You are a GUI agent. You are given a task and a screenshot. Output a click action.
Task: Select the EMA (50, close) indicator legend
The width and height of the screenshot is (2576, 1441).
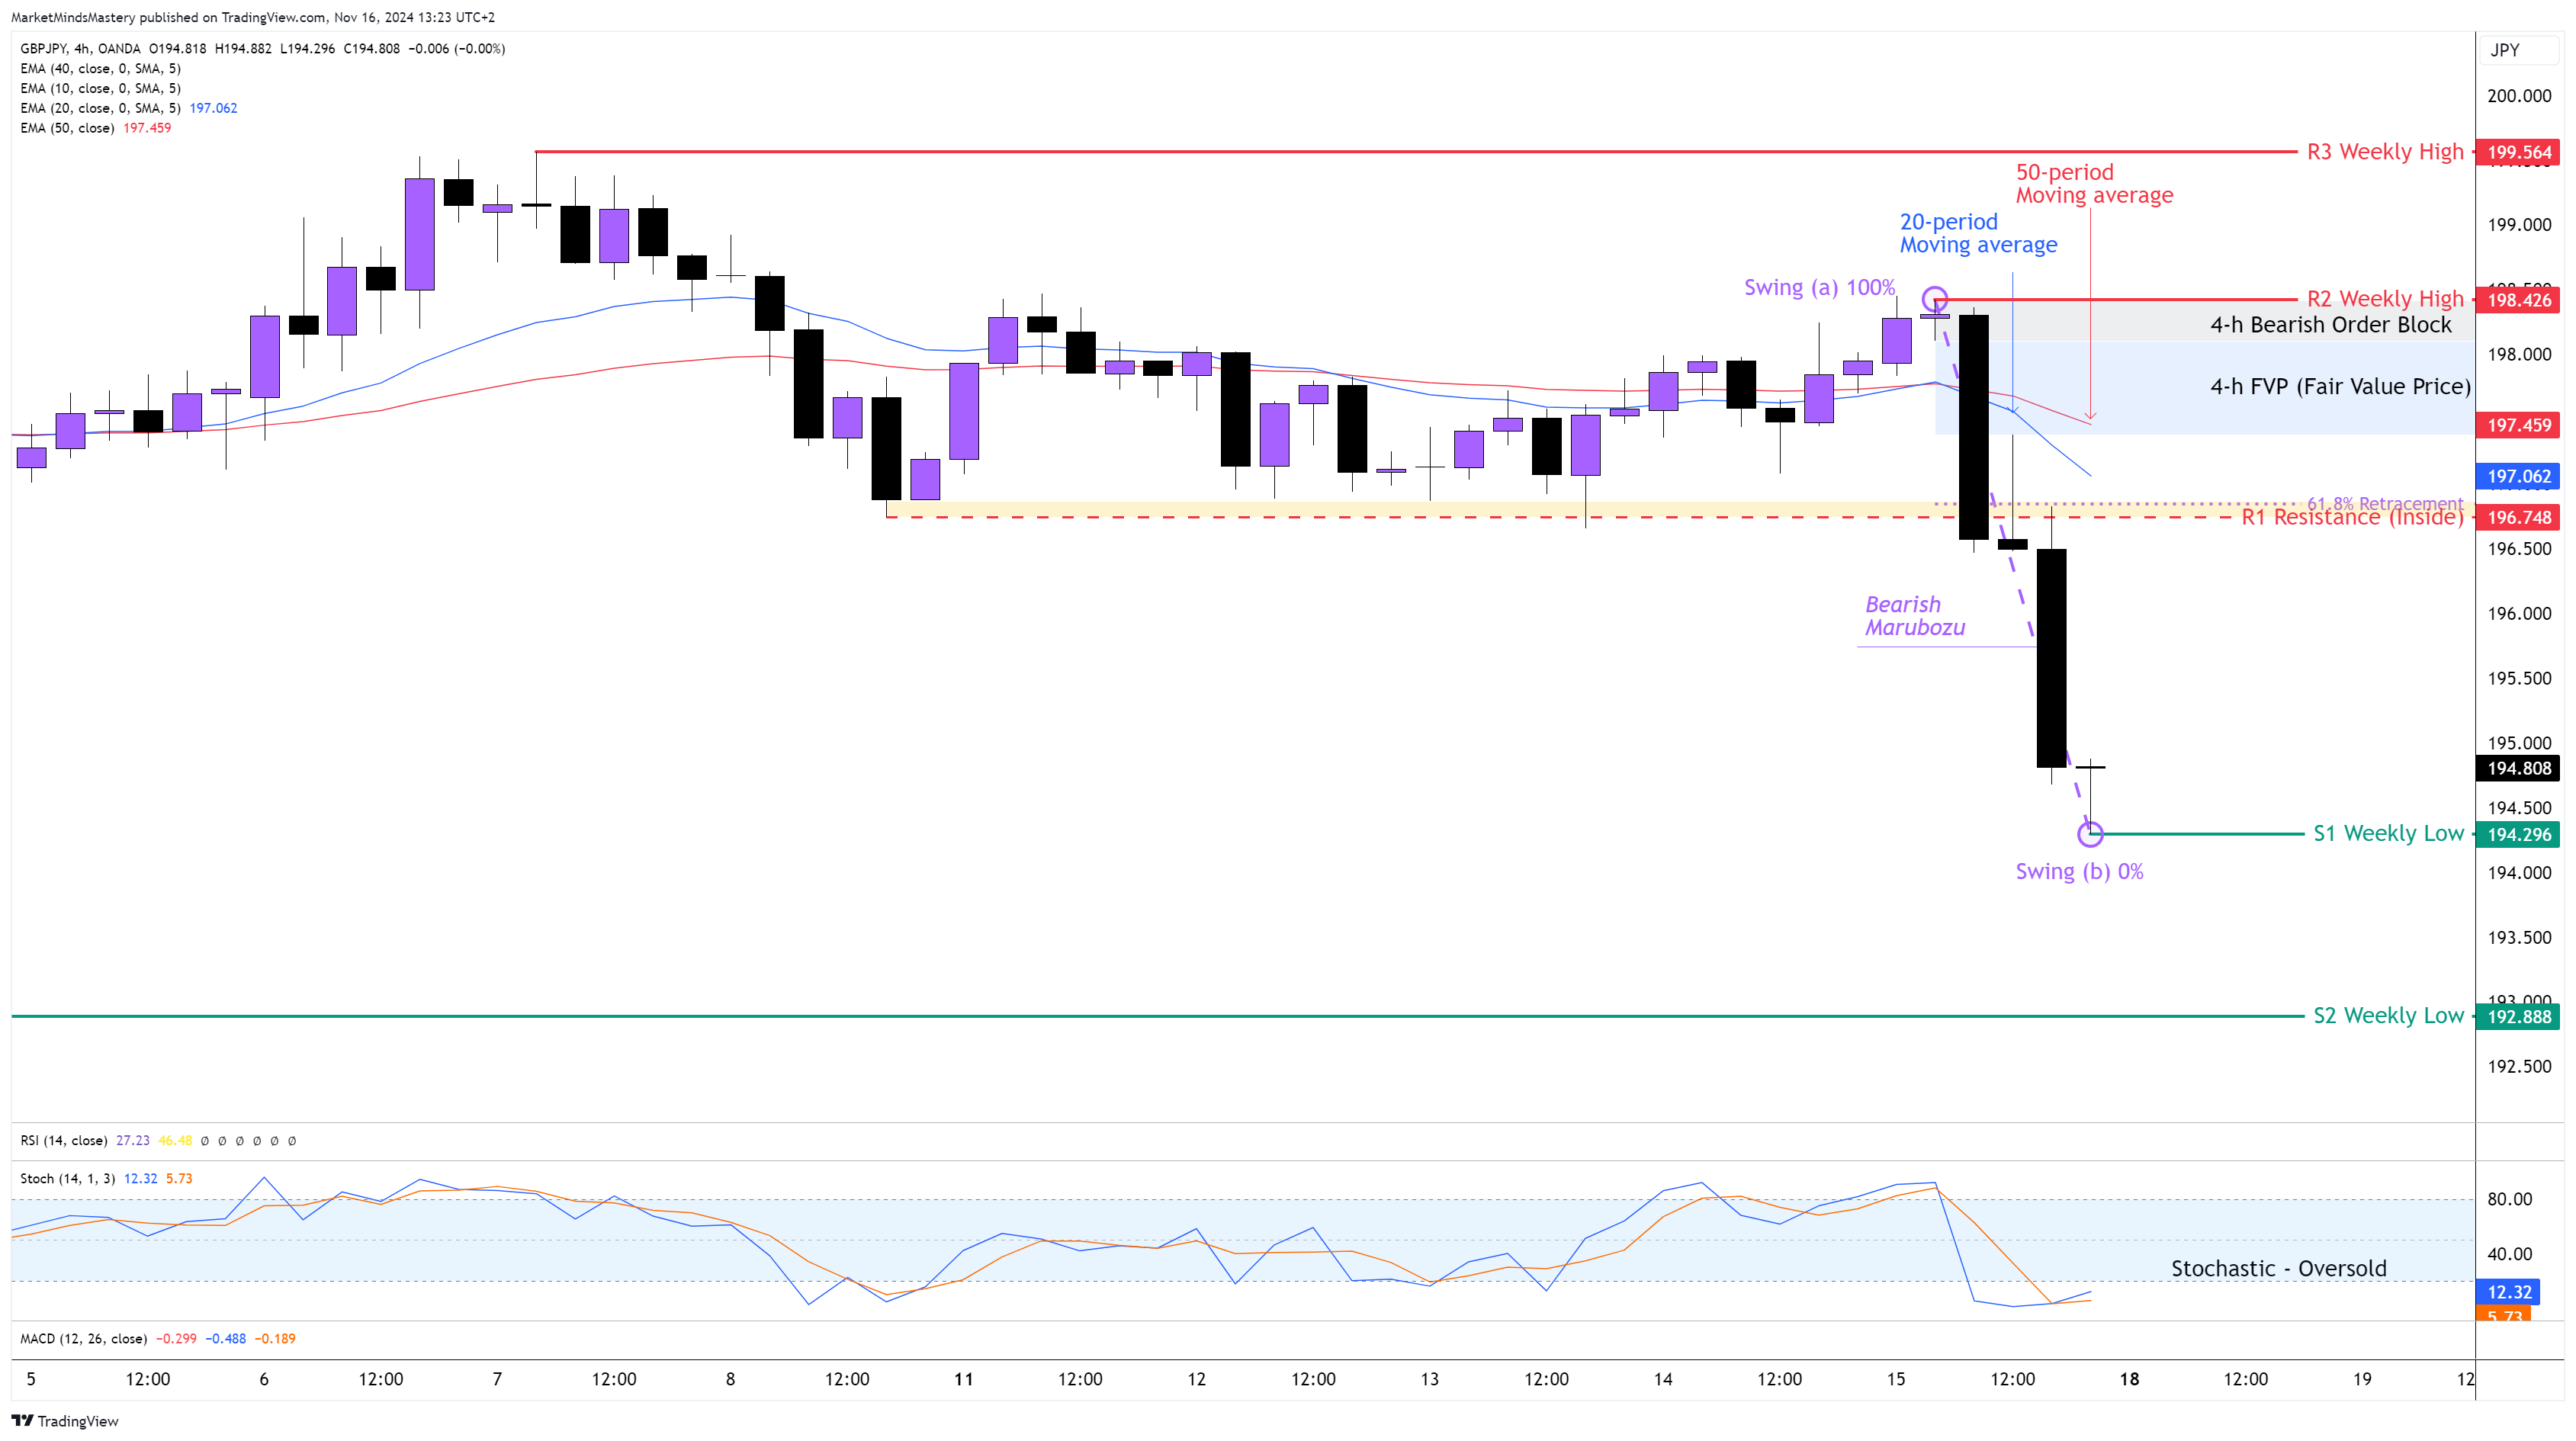click(68, 128)
